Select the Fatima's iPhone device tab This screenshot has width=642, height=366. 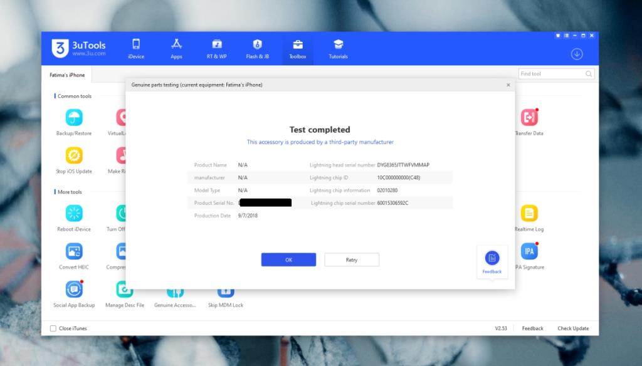[67, 74]
